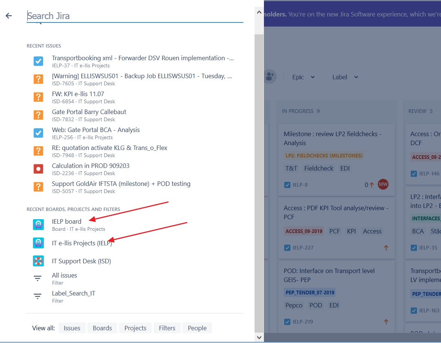Click the task checkmark icon on card IELP-227
This screenshot has width=441, height=343.
[287, 247]
